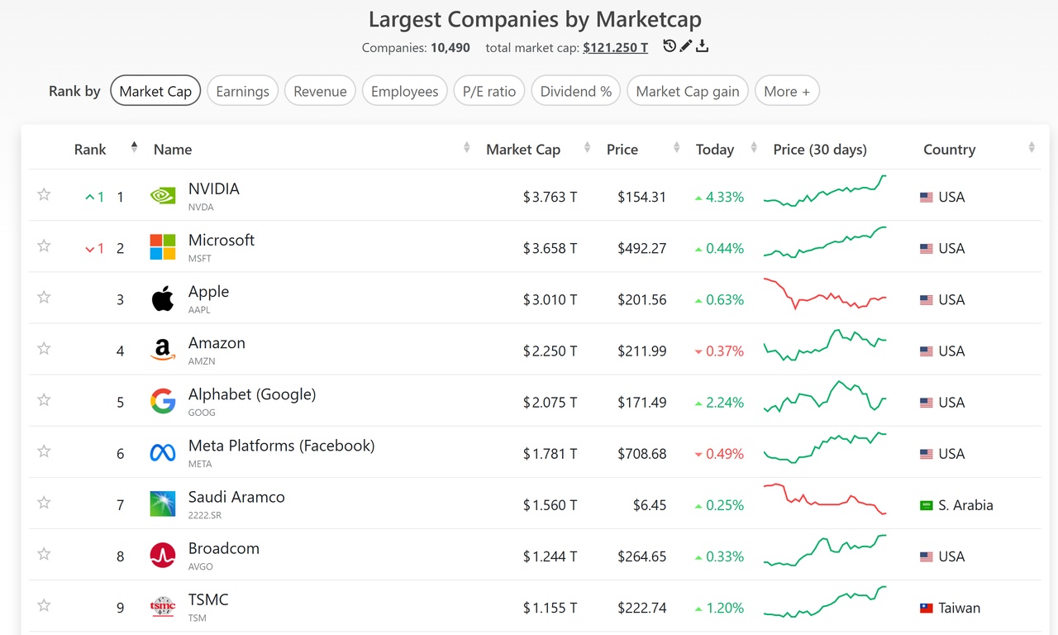Click NVIDIA's 4.33% today change
This screenshot has height=635, width=1058.
pyautogui.click(x=719, y=198)
